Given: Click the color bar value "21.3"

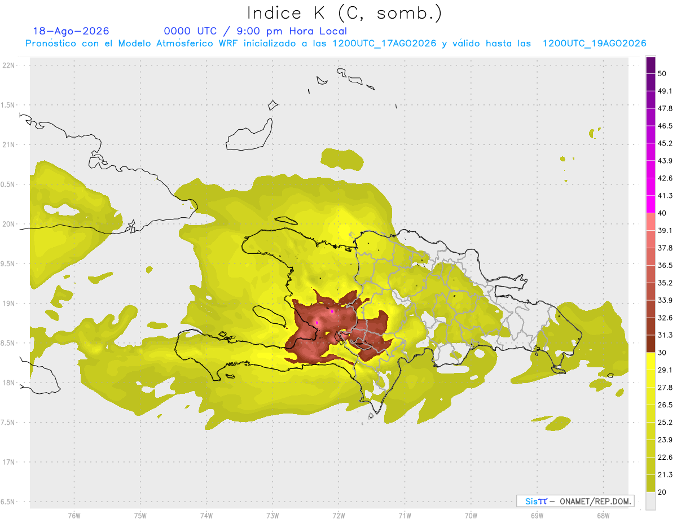Looking at the screenshot, I should click(665, 475).
